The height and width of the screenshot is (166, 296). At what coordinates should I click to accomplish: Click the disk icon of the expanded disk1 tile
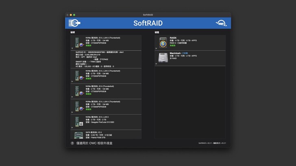pos(79,42)
